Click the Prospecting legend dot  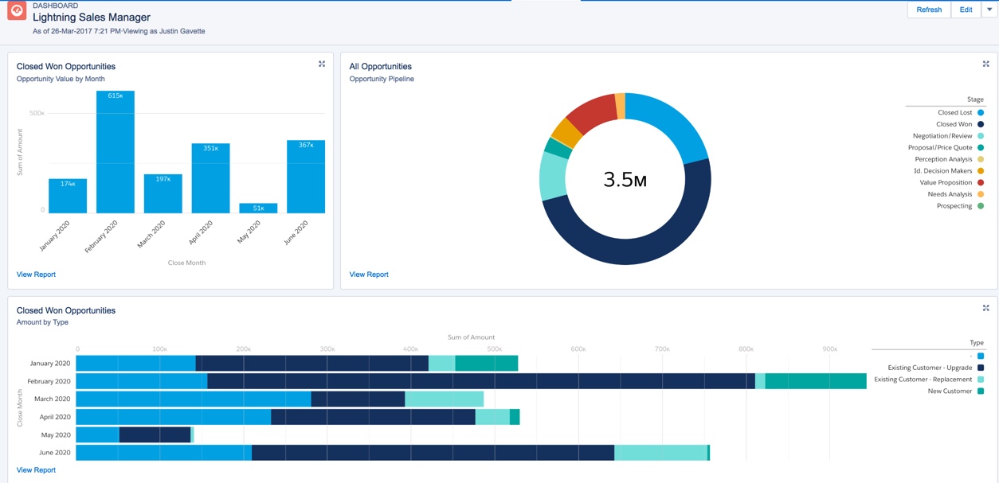click(981, 206)
